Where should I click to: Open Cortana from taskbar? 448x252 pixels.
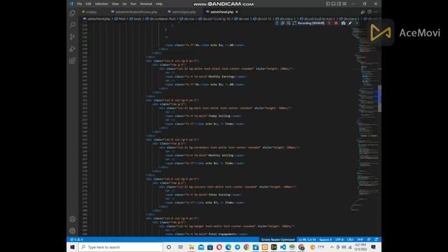(169, 247)
